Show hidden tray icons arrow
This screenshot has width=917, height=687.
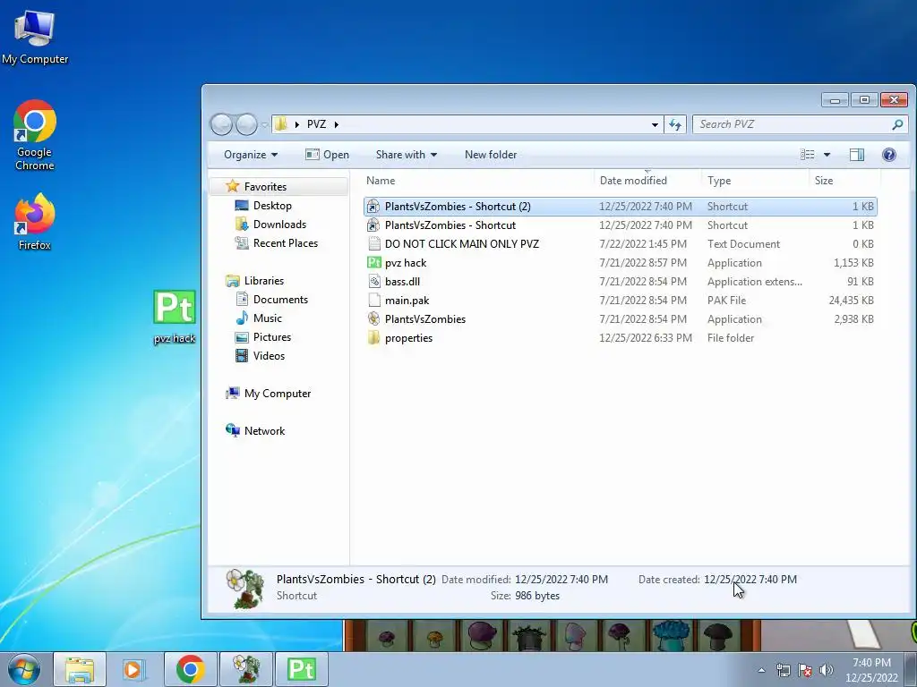[761, 670]
